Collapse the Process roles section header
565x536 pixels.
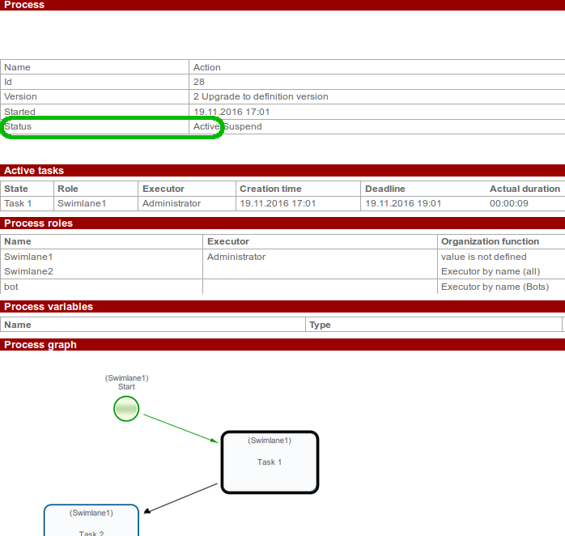pos(38,223)
